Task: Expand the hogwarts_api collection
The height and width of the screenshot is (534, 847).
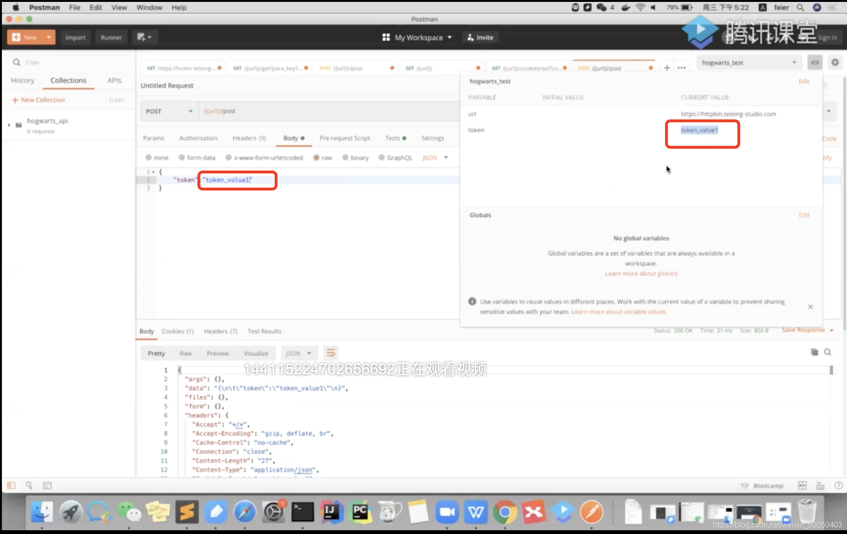Action: [x=9, y=125]
